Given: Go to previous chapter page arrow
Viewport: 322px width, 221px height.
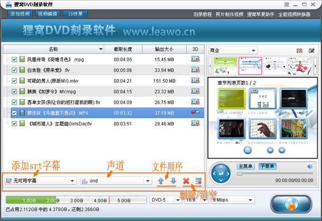Looking at the screenshot, I should pyautogui.click(x=270, y=150).
